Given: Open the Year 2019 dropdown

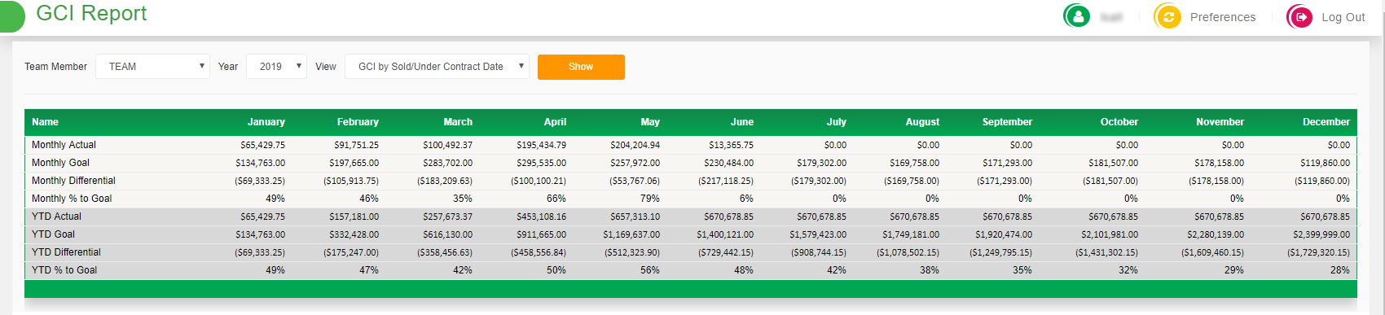Looking at the screenshot, I should tap(277, 67).
